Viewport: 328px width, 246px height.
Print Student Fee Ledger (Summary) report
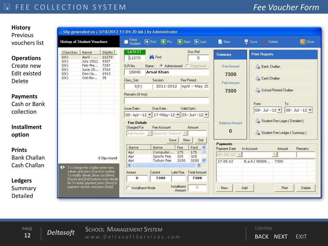pos(283,133)
